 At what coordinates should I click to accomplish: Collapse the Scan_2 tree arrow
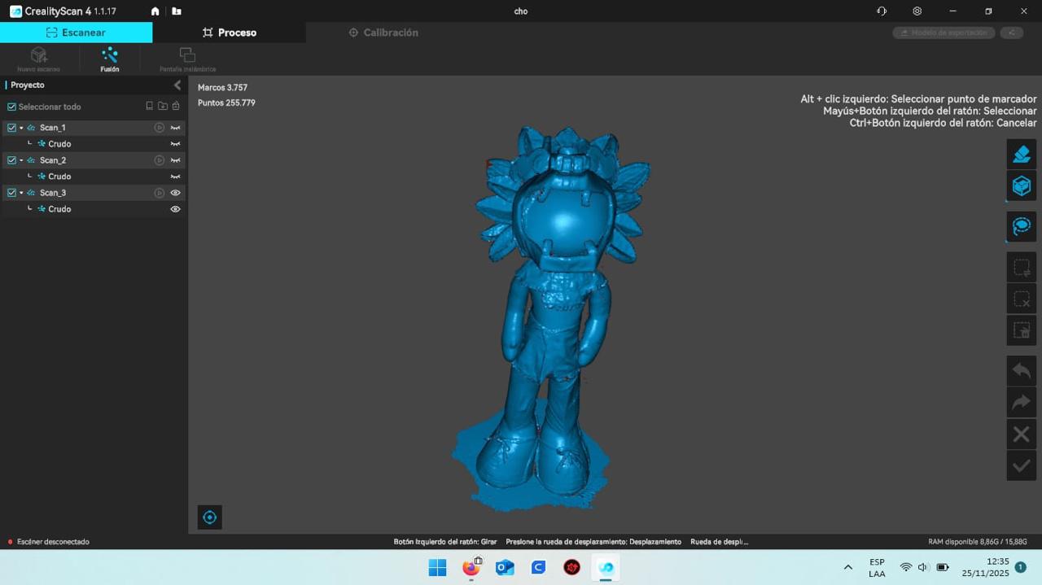(x=21, y=160)
